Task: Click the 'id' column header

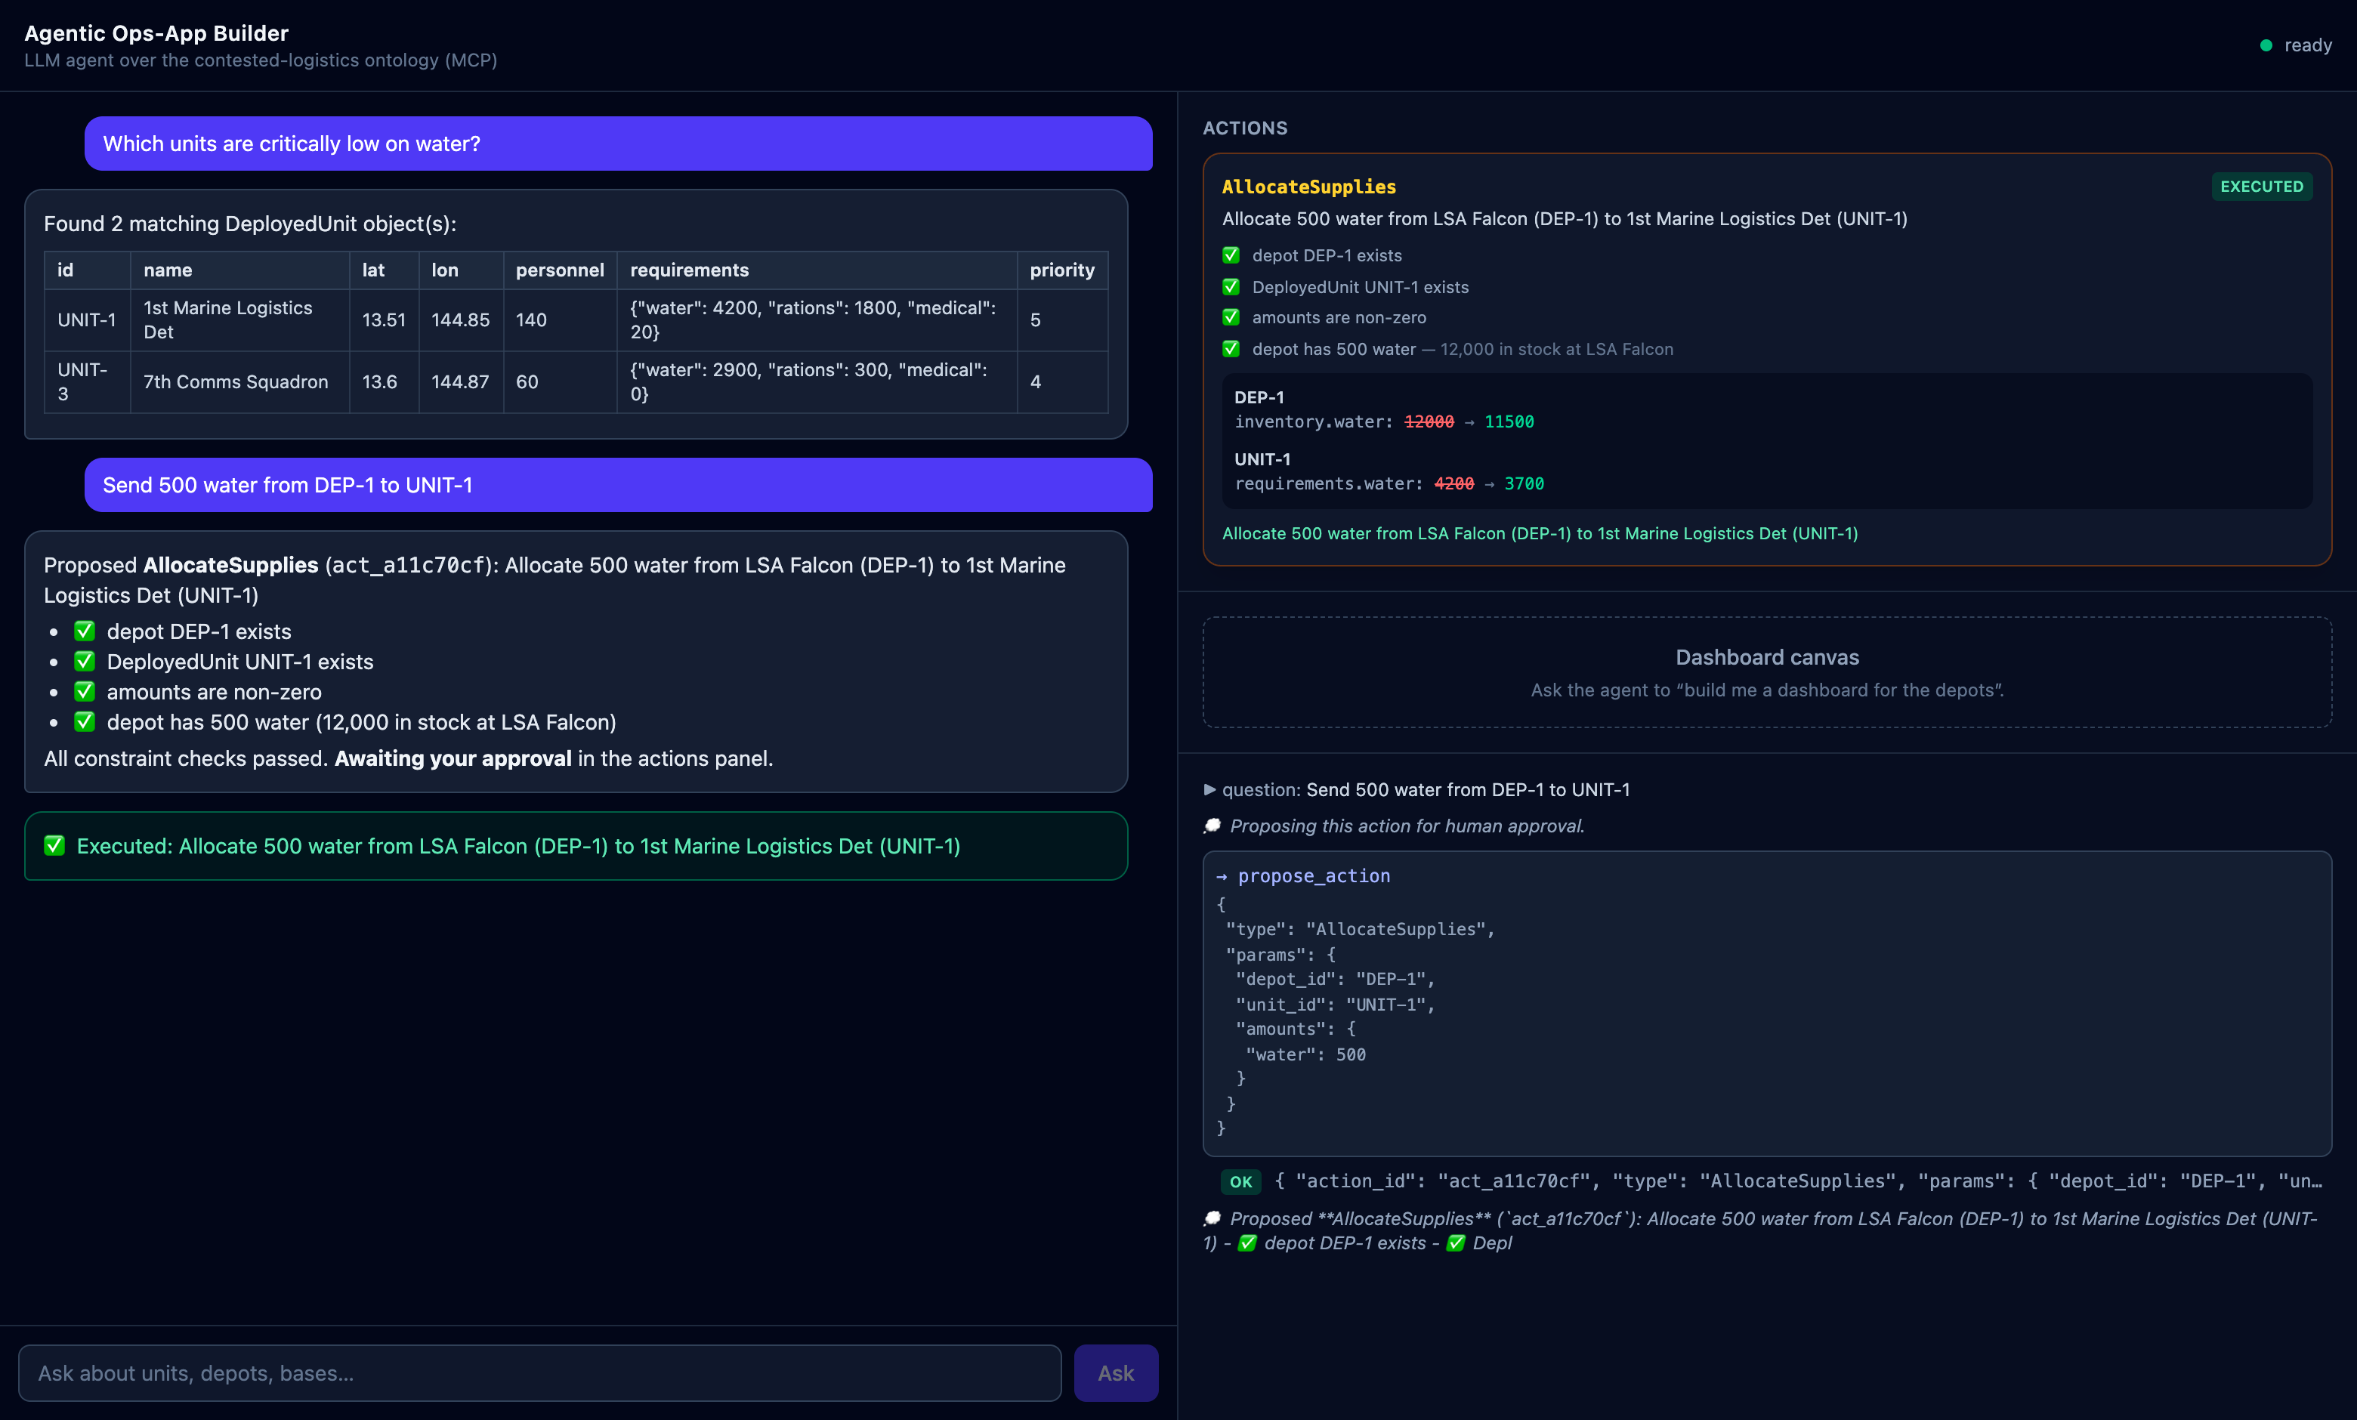Action: pos(87,270)
